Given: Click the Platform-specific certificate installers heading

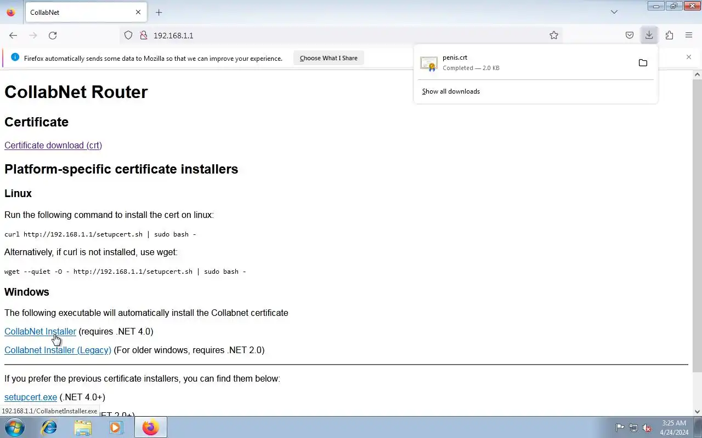Looking at the screenshot, I should click(121, 169).
